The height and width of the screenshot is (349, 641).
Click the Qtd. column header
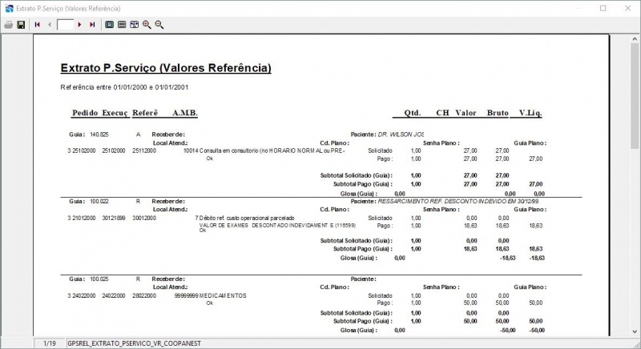(413, 113)
